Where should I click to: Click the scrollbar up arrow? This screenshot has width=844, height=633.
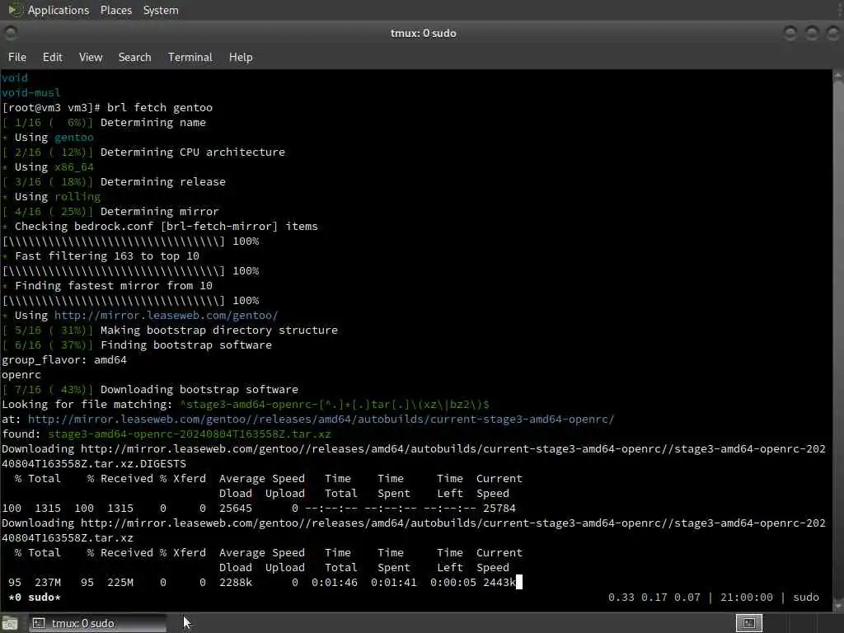(838, 76)
